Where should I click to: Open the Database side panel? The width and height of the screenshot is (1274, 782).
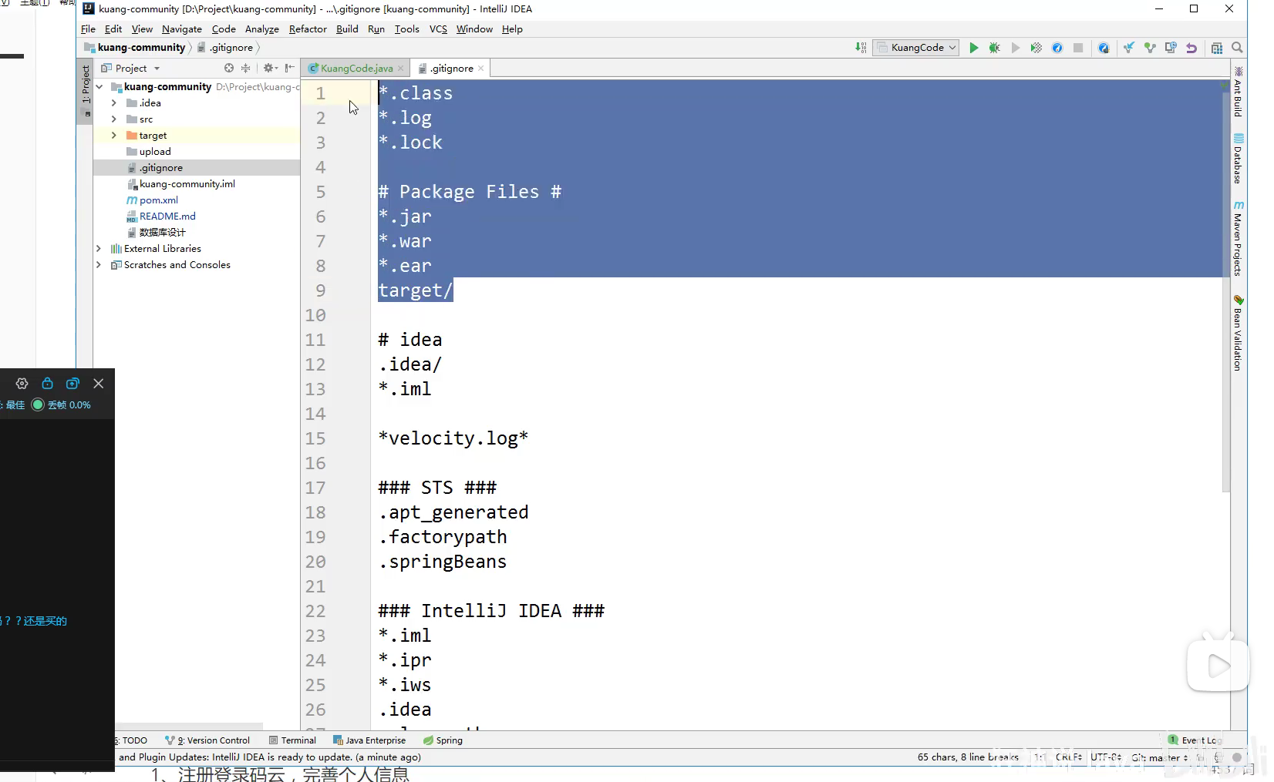pos(1239,159)
